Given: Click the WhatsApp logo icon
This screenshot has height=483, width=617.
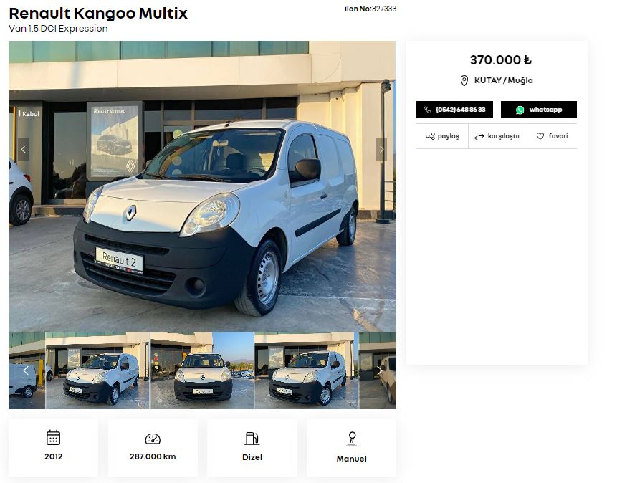Looking at the screenshot, I should coord(520,110).
